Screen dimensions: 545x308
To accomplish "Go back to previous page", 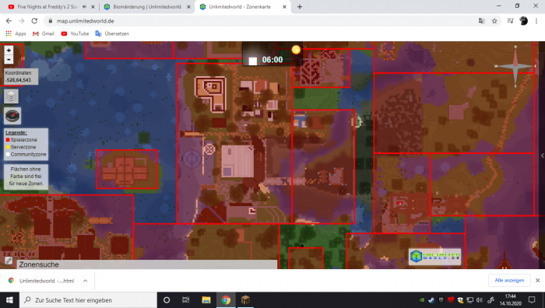I will click(9, 21).
